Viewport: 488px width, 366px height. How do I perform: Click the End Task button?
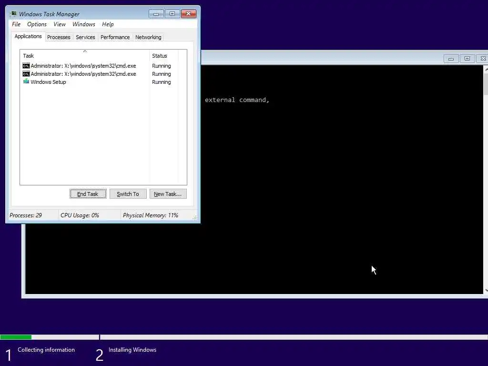(x=88, y=194)
